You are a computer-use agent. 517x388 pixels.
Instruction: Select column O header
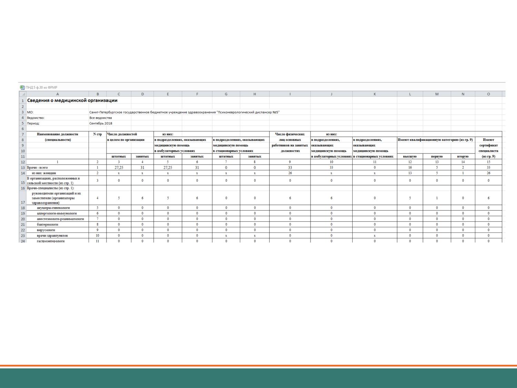(x=488, y=94)
